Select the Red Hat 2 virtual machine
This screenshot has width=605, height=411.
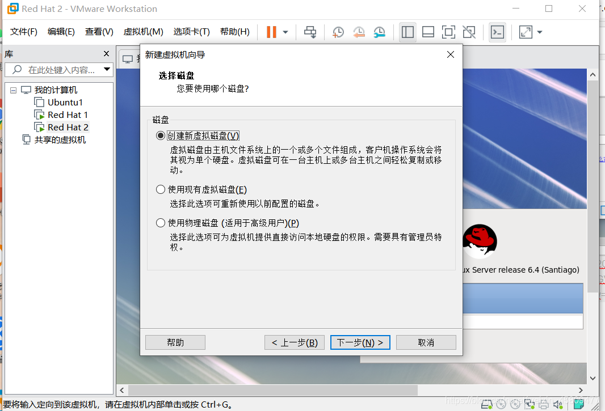[68, 127]
